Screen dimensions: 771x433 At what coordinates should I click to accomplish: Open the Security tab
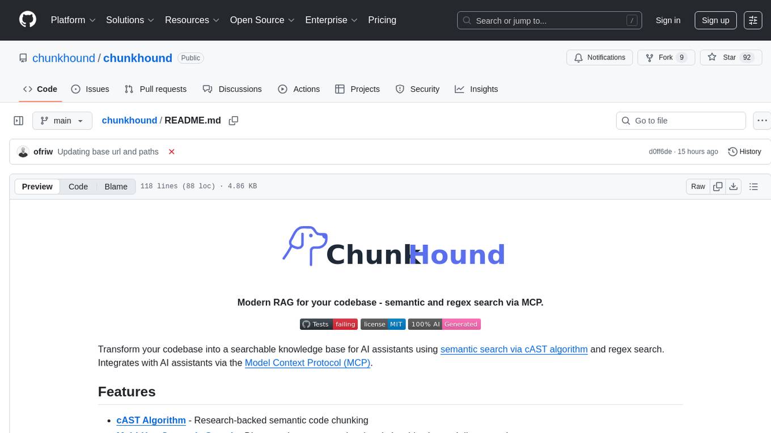tap(417, 89)
